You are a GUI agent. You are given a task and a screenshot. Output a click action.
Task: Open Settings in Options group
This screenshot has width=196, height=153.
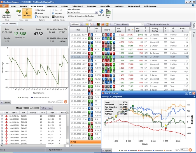39,13
